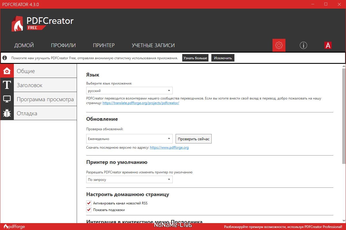Screen dimensions: 346x230
Task: Expand the Еженедельно update frequency dropdown
Action: pyautogui.click(x=129, y=139)
